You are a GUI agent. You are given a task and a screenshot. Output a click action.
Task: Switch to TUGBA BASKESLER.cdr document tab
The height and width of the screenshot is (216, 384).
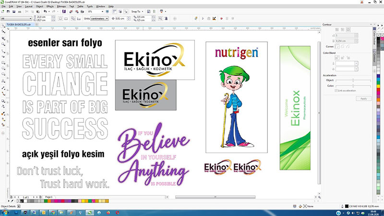coord(19,24)
